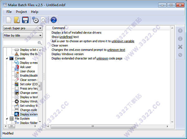The height and width of the screenshot is (139, 187).
Task: Delete command with X icon
Action: 180,47
